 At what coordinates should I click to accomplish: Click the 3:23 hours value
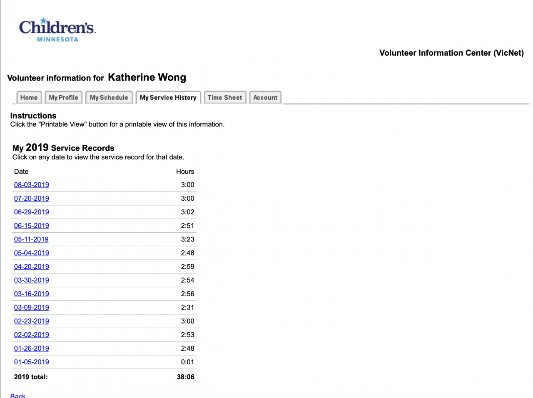[188, 239]
